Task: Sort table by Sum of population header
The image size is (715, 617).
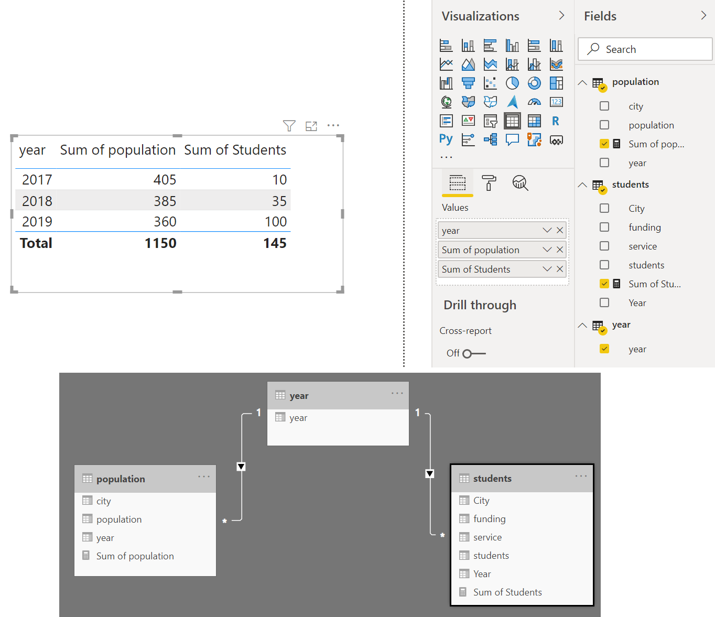Action: point(118,150)
